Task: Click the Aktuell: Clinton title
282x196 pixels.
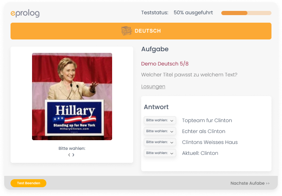Action: (x=200, y=153)
